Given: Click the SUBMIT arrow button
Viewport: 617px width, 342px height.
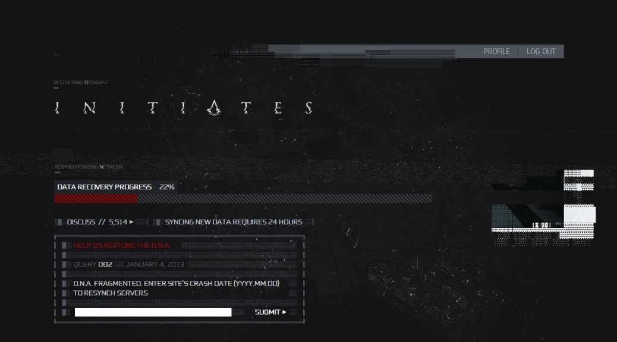Looking at the screenshot, I should (270, 312).
